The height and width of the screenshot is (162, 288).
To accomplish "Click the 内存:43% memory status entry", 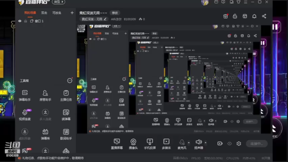I will pyautogui.click(x=249, y=158).
